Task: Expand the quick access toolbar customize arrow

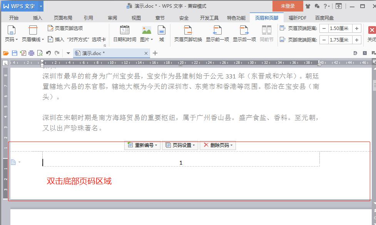Action: [68, 53]
